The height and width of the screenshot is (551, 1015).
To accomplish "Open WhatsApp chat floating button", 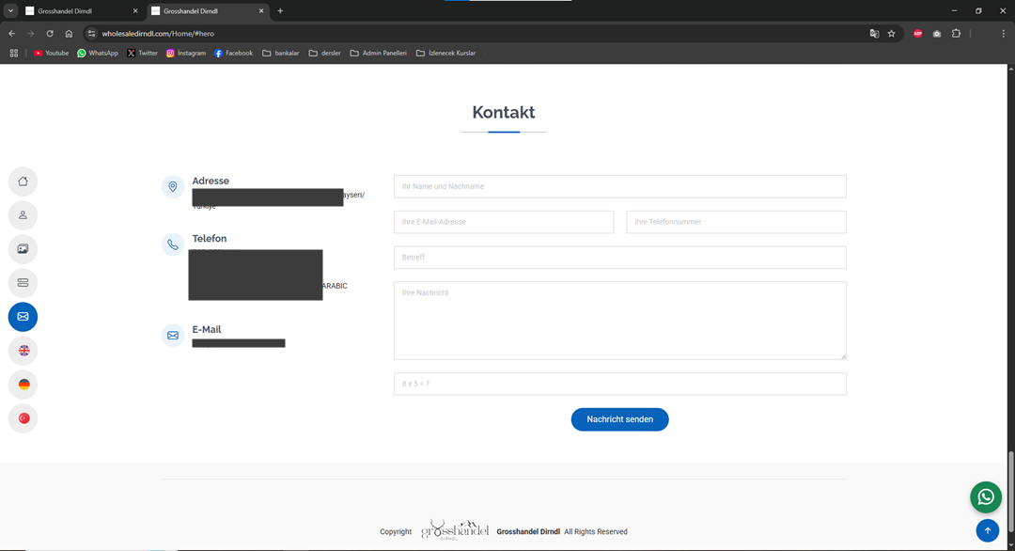I will click(986, 497).
